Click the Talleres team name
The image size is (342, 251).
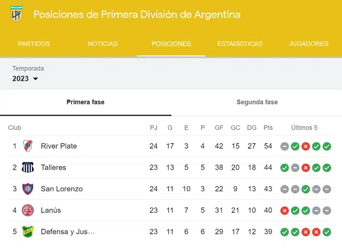[x=54, y=167]
